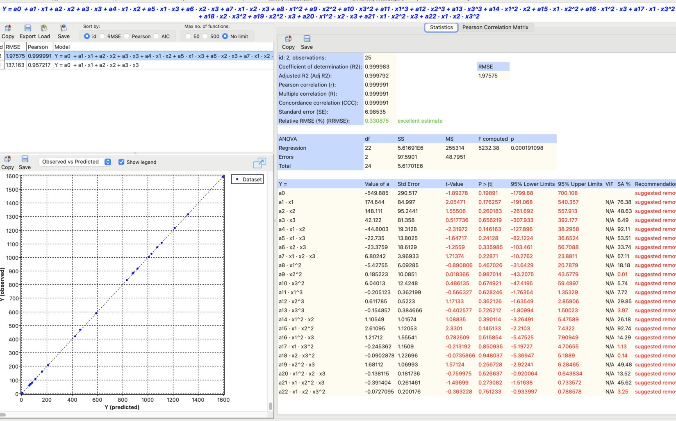
Task: Switch to the Pearson Correlation Matrix tab
Action: (x=496, y=27)
